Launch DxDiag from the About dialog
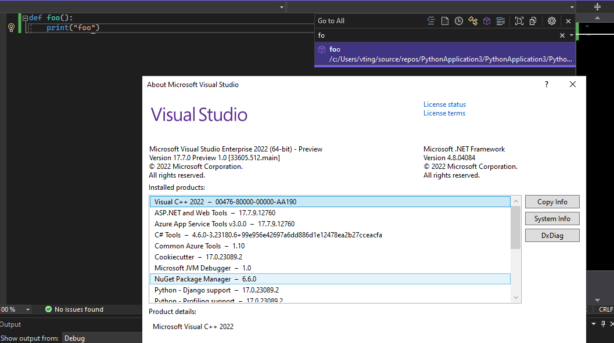 point(552,235)
